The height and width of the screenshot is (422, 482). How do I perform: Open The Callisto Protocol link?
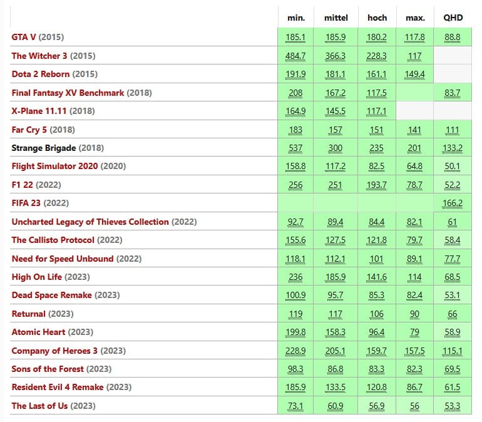[x=53, y=240]
